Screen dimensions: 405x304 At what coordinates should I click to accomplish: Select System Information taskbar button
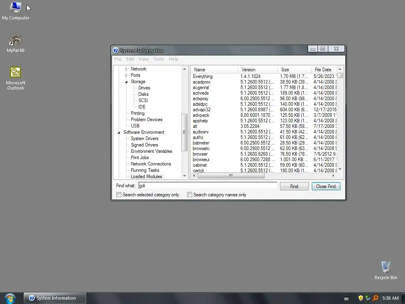tap(55, 298)
